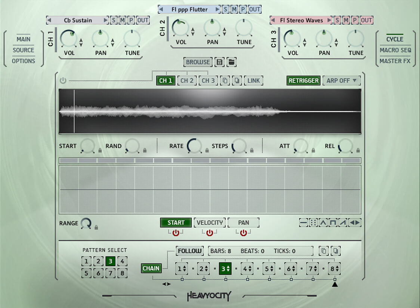
Task: Mute channel 1 with the M button
Action: point(122,20)
